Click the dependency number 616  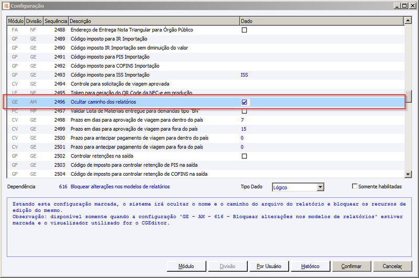tap(63, 187)
